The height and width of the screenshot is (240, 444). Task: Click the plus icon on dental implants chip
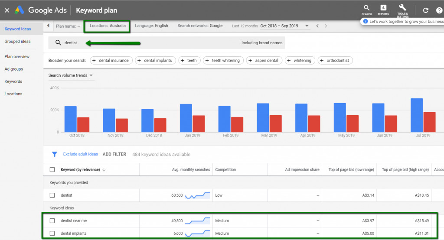pos(139,61)
